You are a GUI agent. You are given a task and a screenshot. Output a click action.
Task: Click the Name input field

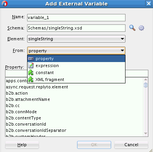(x=76, y=17)
